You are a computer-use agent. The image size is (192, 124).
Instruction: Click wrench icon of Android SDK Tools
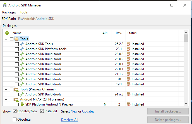coord(22,44)
